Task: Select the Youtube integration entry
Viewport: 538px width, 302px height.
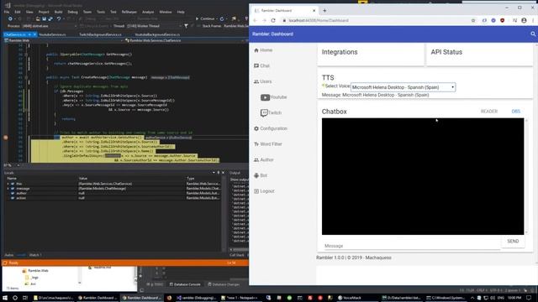Action: point(273,97)
